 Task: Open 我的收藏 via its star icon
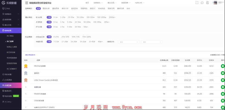[3, 74]
